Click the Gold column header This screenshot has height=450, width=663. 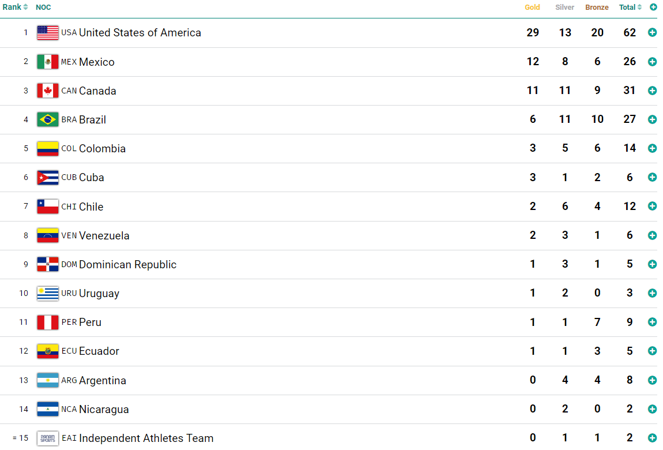coord(532,7)
